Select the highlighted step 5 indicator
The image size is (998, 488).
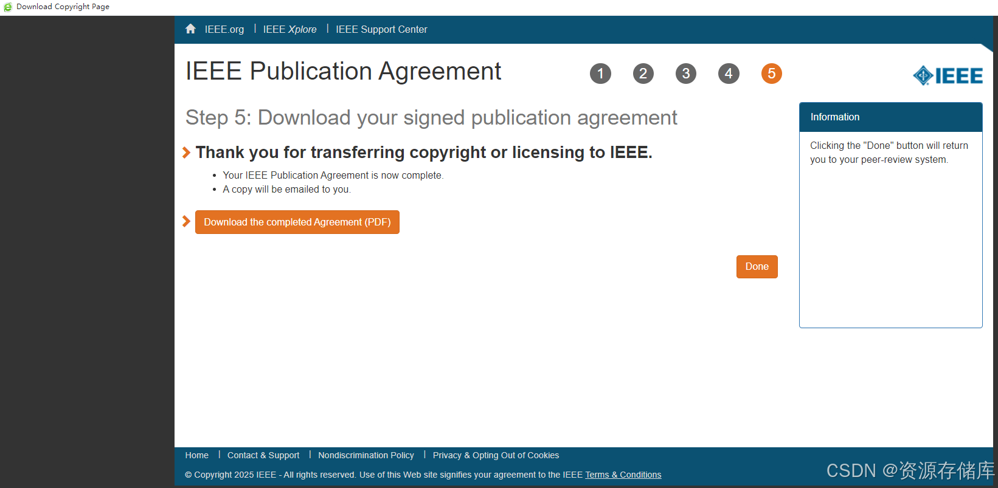pos(771,74)
